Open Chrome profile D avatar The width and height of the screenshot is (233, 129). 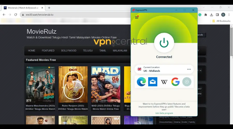click(x=223, y=15)
